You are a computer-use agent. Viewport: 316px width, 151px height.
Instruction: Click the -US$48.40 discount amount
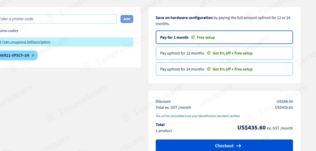click(x=284, y=101)
